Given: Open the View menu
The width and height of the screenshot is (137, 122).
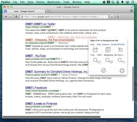Looking at the screenshot, I should tap(30, 2).
